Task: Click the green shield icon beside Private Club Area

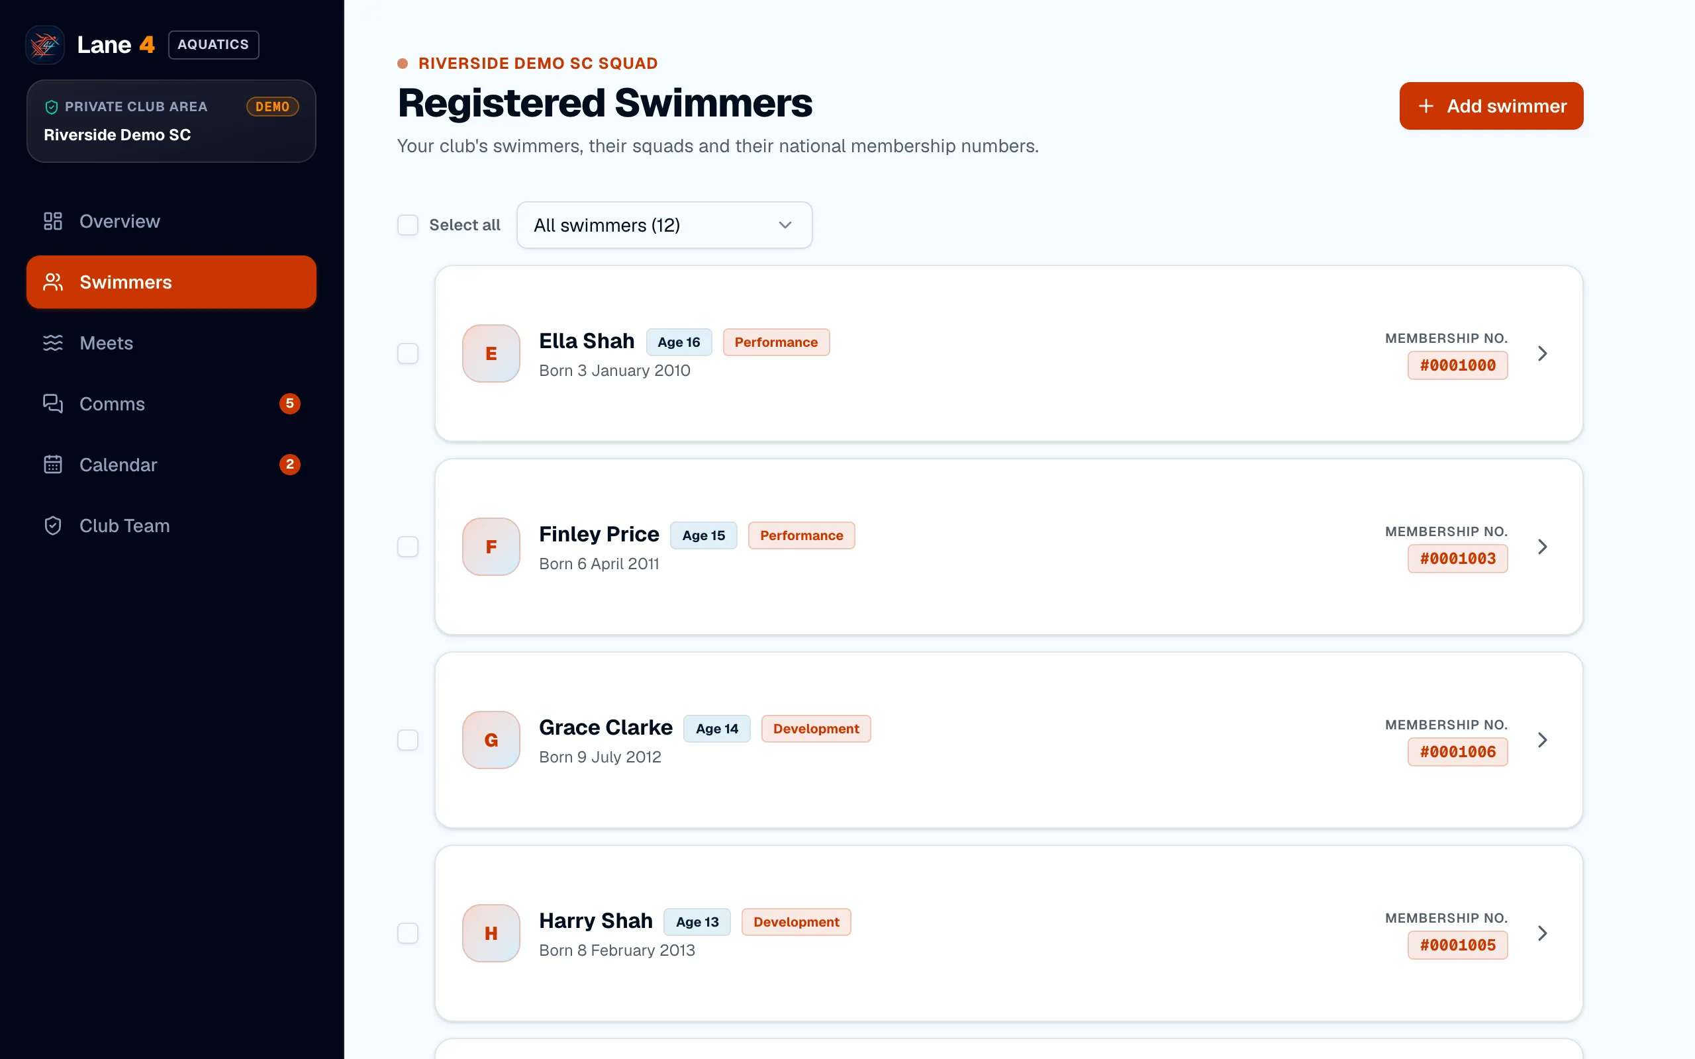Action: [x=51, y=107]
